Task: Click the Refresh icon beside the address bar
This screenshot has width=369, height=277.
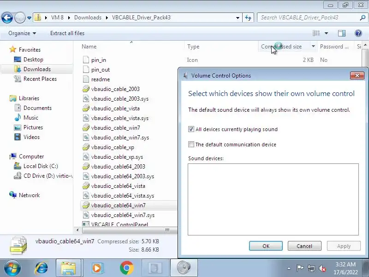Action: [x=248, y=18]
